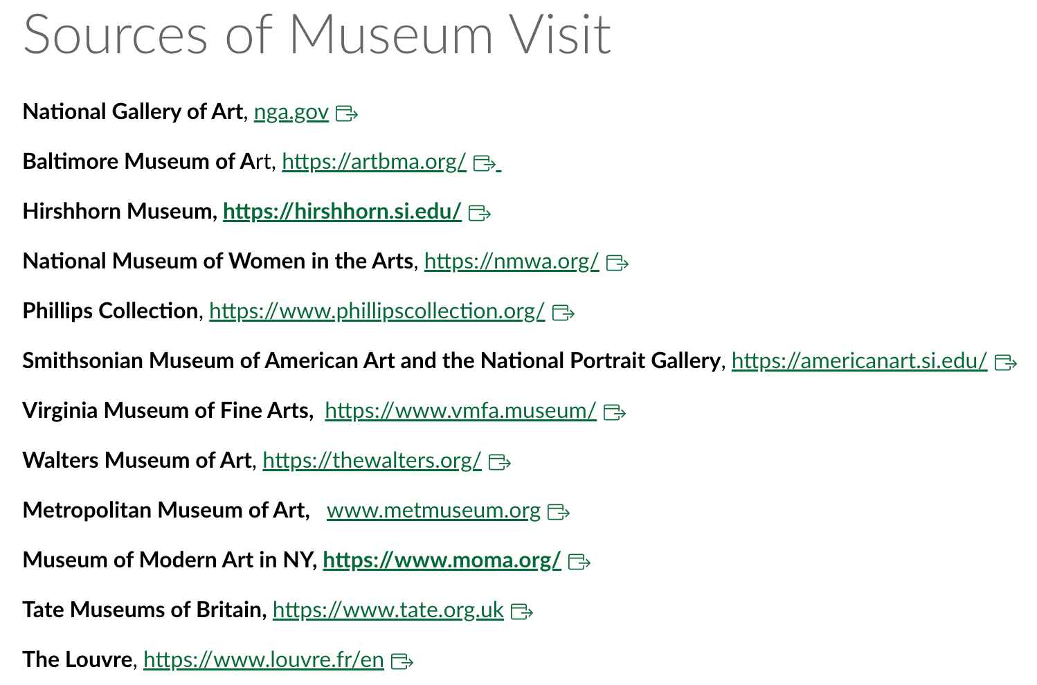Click external link icon after thewalters.org

(x=500, y=462)
